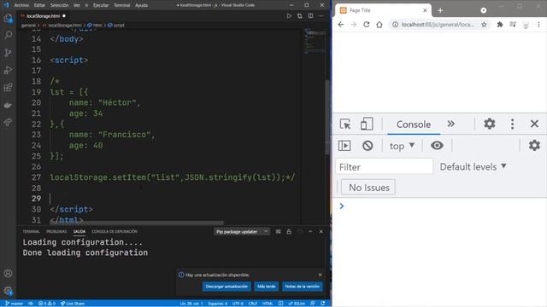The width and height of the screenshot is (547, 307).
Task: Toggle output scroll lock
Action: click(289, 231)
